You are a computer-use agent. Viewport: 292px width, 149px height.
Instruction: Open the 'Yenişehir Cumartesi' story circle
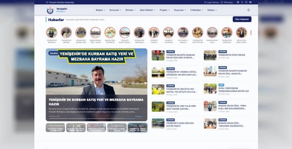point(169,33)
